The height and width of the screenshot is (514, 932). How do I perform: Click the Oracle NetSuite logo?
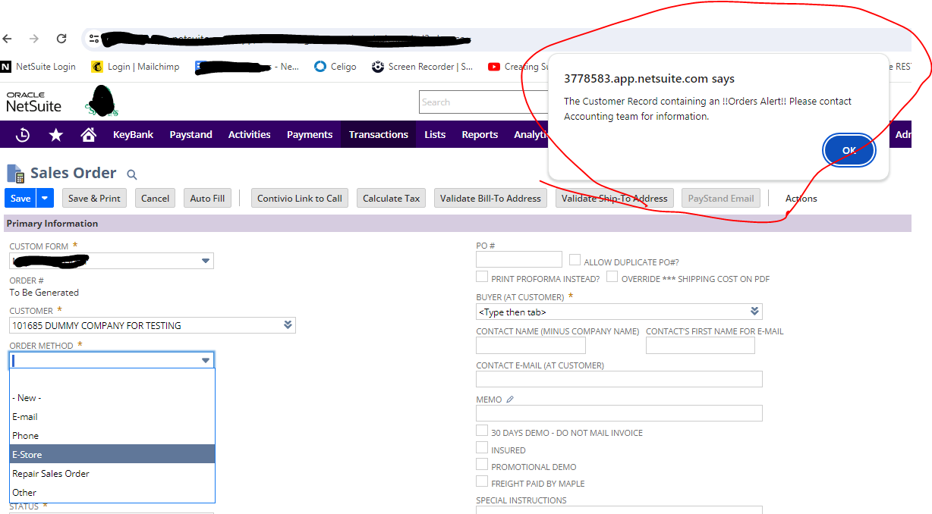(33, 102)
